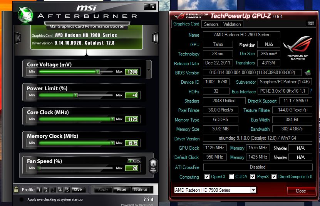Click the User Define fan gear icon
Screen dimensions: 320x206
(x=153, y=166)
